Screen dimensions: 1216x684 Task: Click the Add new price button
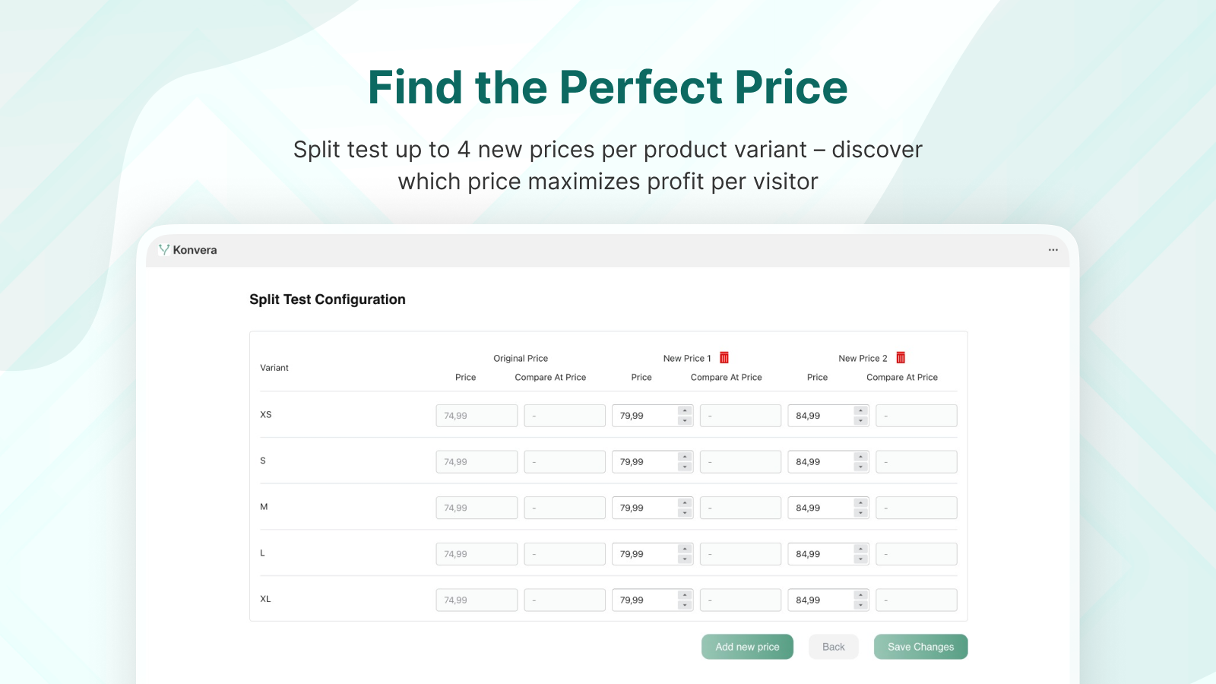[x=747, y=647]
